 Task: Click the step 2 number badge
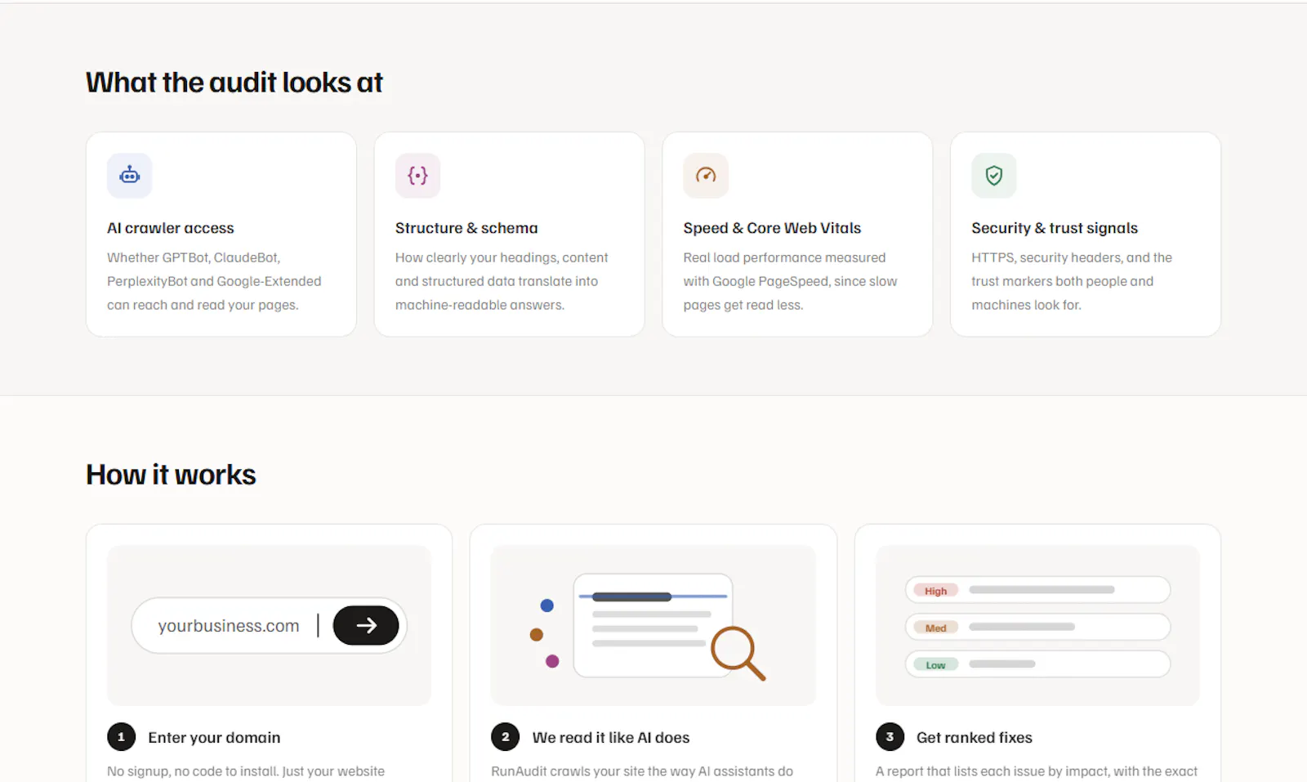click(506, 737)
